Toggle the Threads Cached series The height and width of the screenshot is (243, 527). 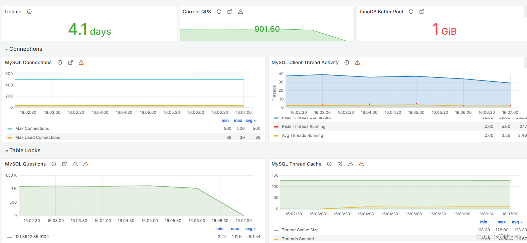pos(298,239)
